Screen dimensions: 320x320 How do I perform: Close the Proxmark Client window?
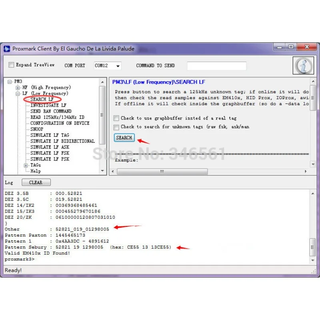coord(306,47)
